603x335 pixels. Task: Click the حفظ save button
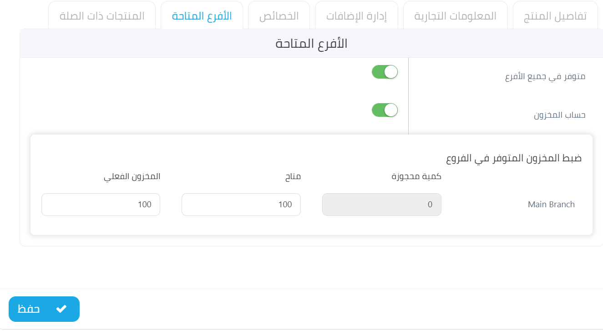(x=44, y=309)
